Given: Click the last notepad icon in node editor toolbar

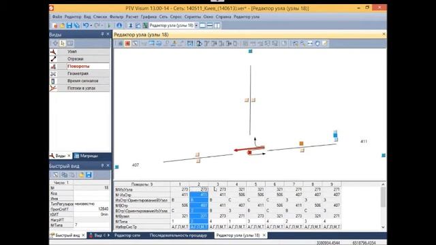Looking at the screenshot, I should tap(324, 44).
